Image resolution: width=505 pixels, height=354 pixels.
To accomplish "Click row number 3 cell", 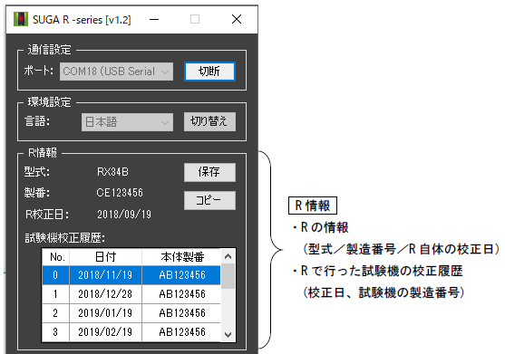I will coord(55,331).
